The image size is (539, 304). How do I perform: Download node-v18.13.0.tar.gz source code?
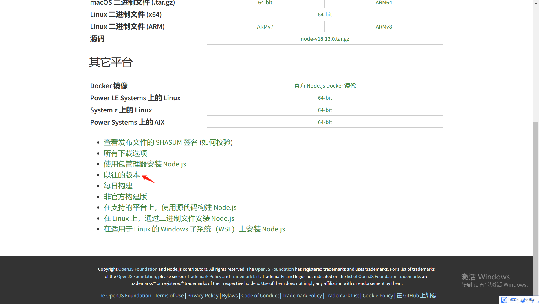pos(325,39)
